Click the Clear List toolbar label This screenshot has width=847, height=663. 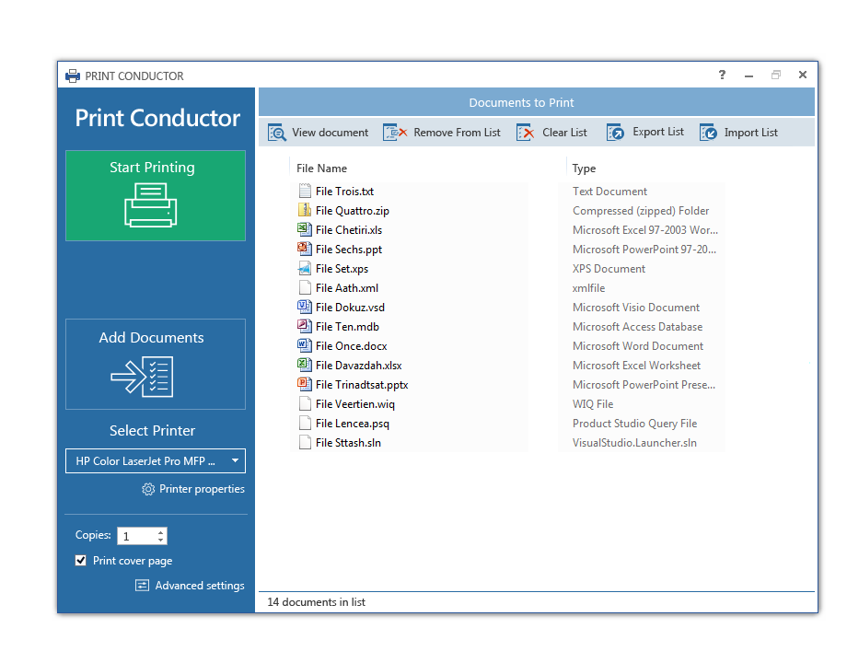pyautogui.click(x=564, y=133)
